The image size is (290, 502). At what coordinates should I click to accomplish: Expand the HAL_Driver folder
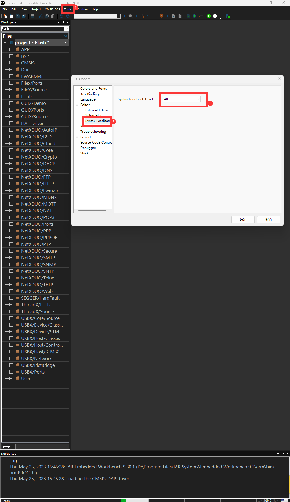[11, 123]
